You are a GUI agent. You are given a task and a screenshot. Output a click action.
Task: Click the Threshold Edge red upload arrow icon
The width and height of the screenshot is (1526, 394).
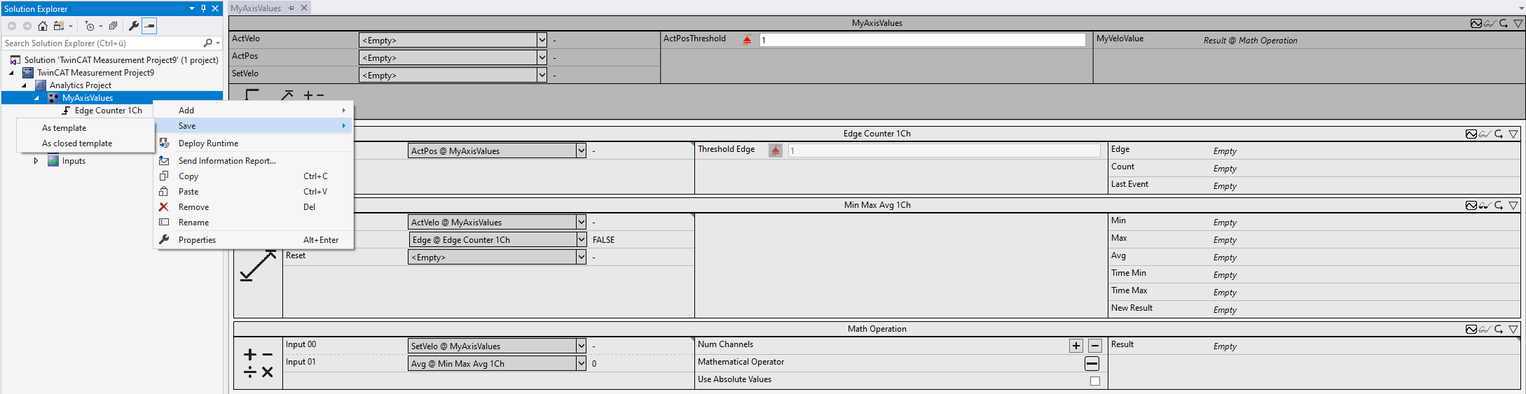[x=776, y=150]
